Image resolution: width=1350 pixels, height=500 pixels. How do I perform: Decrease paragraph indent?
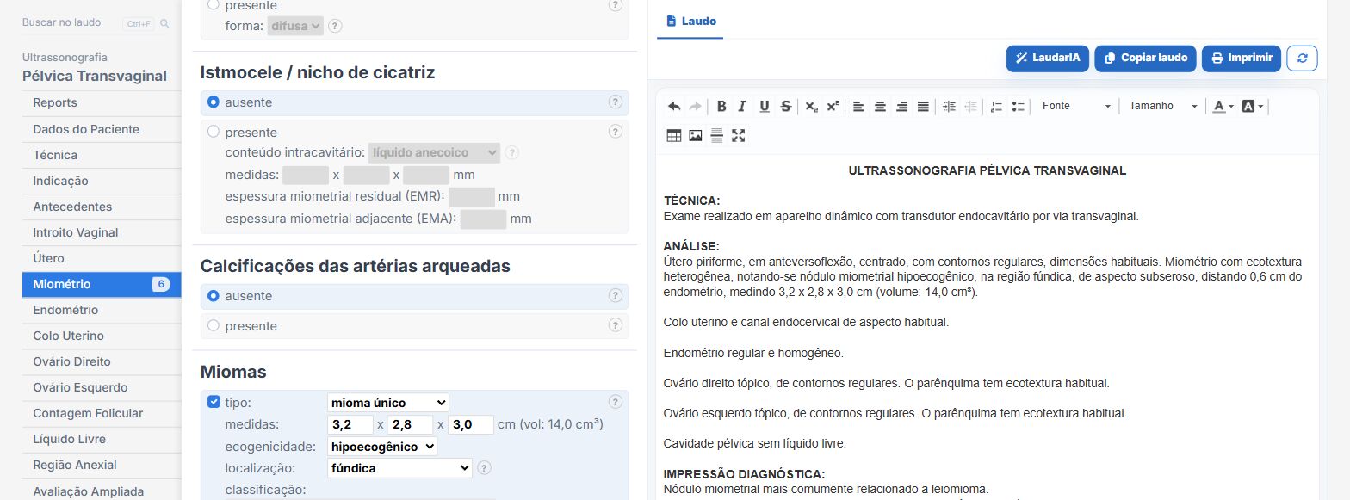970,107
